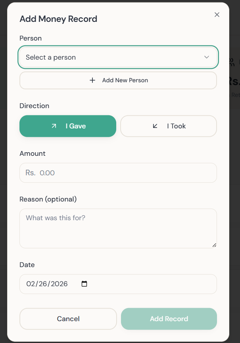The image size is (240, 343).
Task: Open the date picker calendar icon
Action: click(84, 284)
